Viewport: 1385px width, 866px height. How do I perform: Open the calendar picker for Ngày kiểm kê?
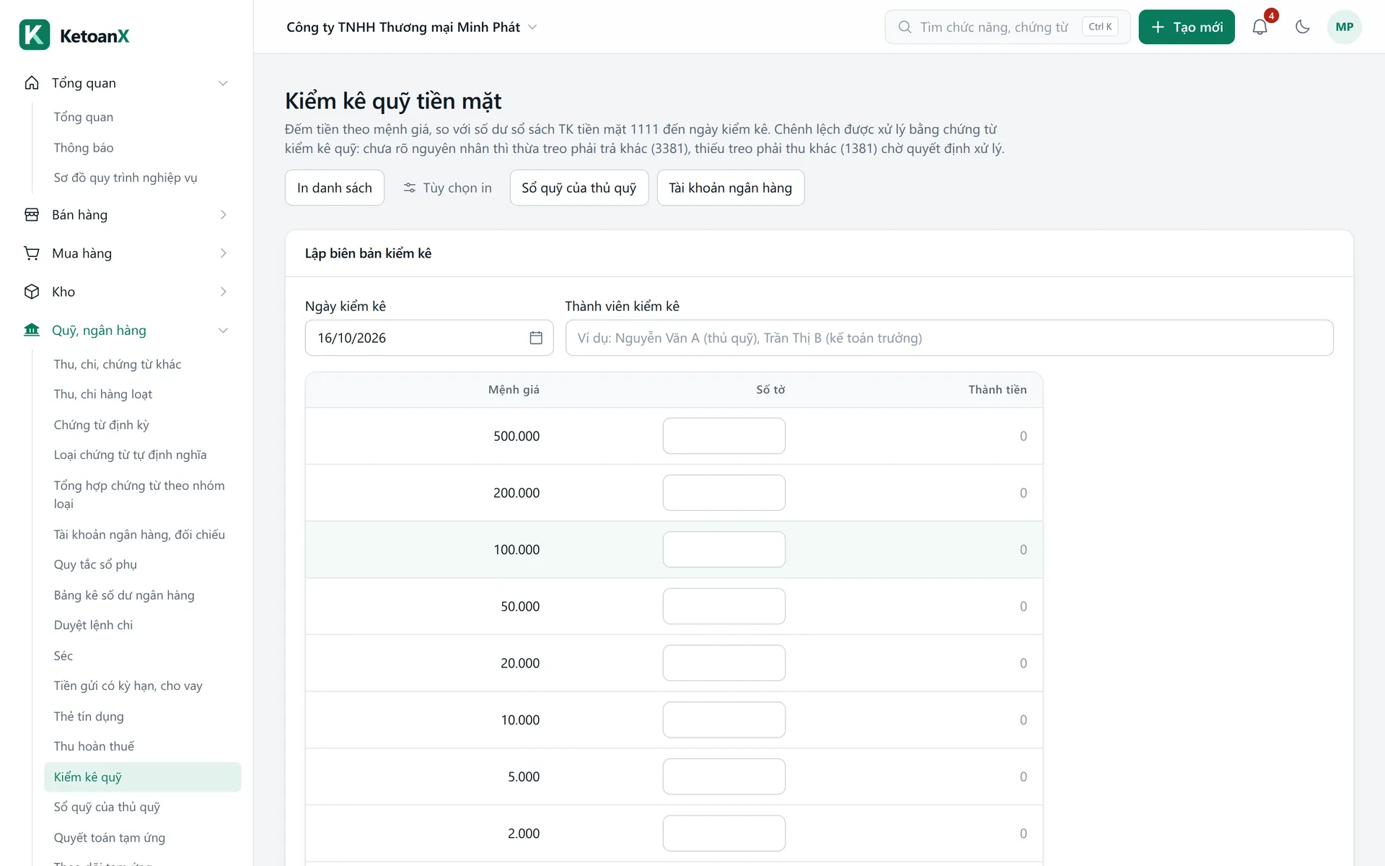tap(536, 338)
